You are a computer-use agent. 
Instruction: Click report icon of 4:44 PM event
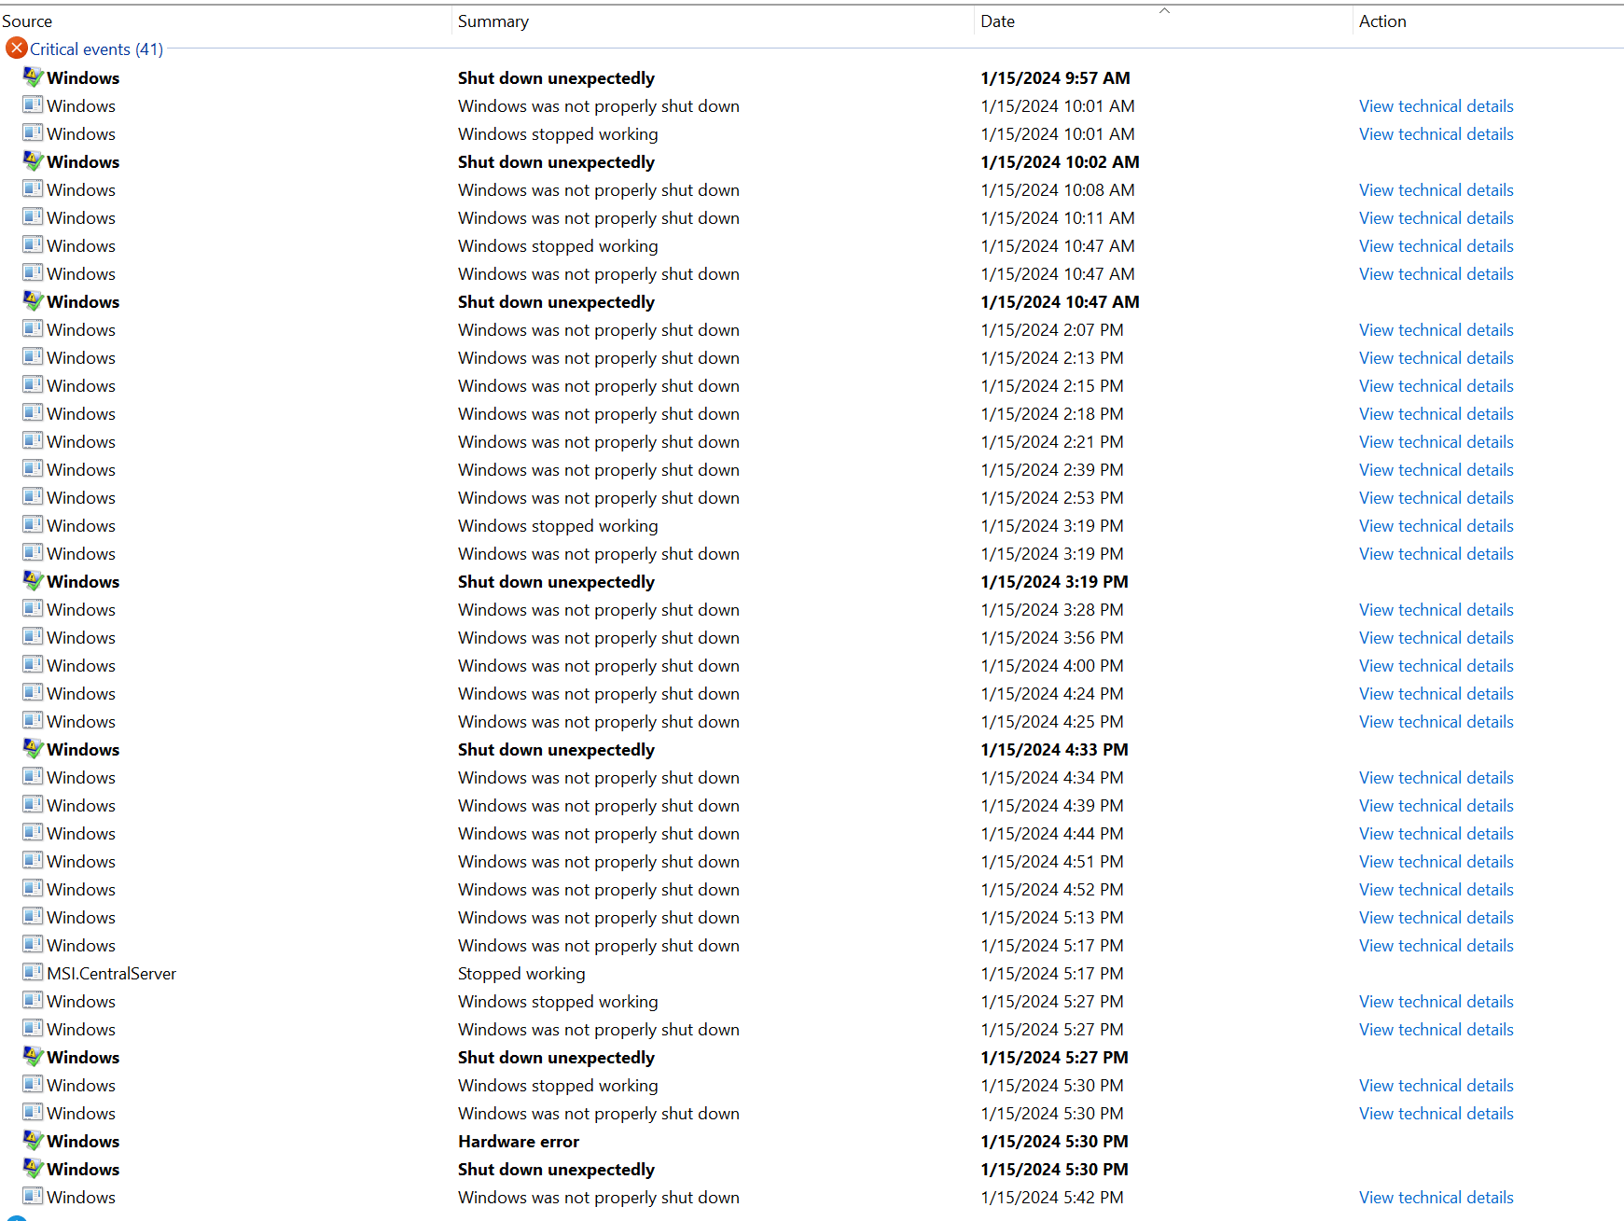33,832
